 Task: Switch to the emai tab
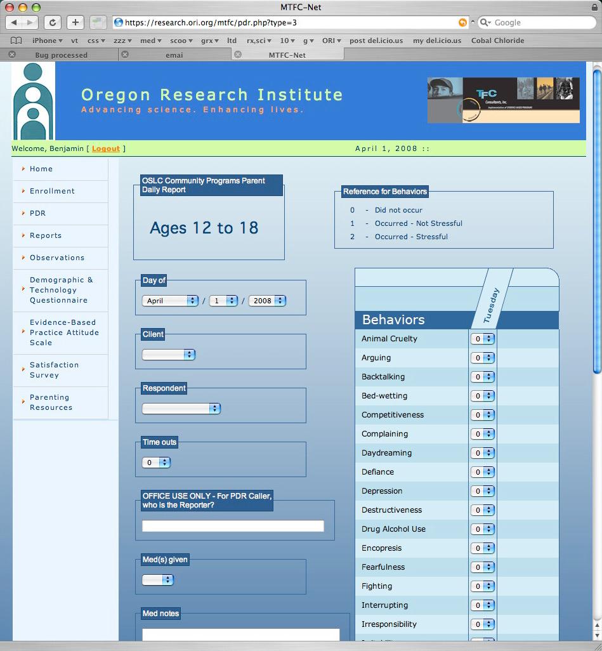pyautogui.click(x=174, y=55)
